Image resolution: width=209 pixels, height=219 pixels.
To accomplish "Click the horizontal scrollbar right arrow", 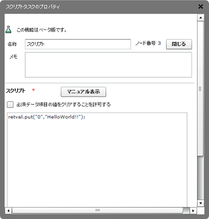I will tap(193, 210).
